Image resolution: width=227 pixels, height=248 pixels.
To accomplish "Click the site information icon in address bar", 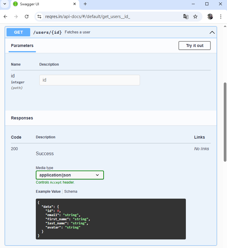I will [39, 17].
